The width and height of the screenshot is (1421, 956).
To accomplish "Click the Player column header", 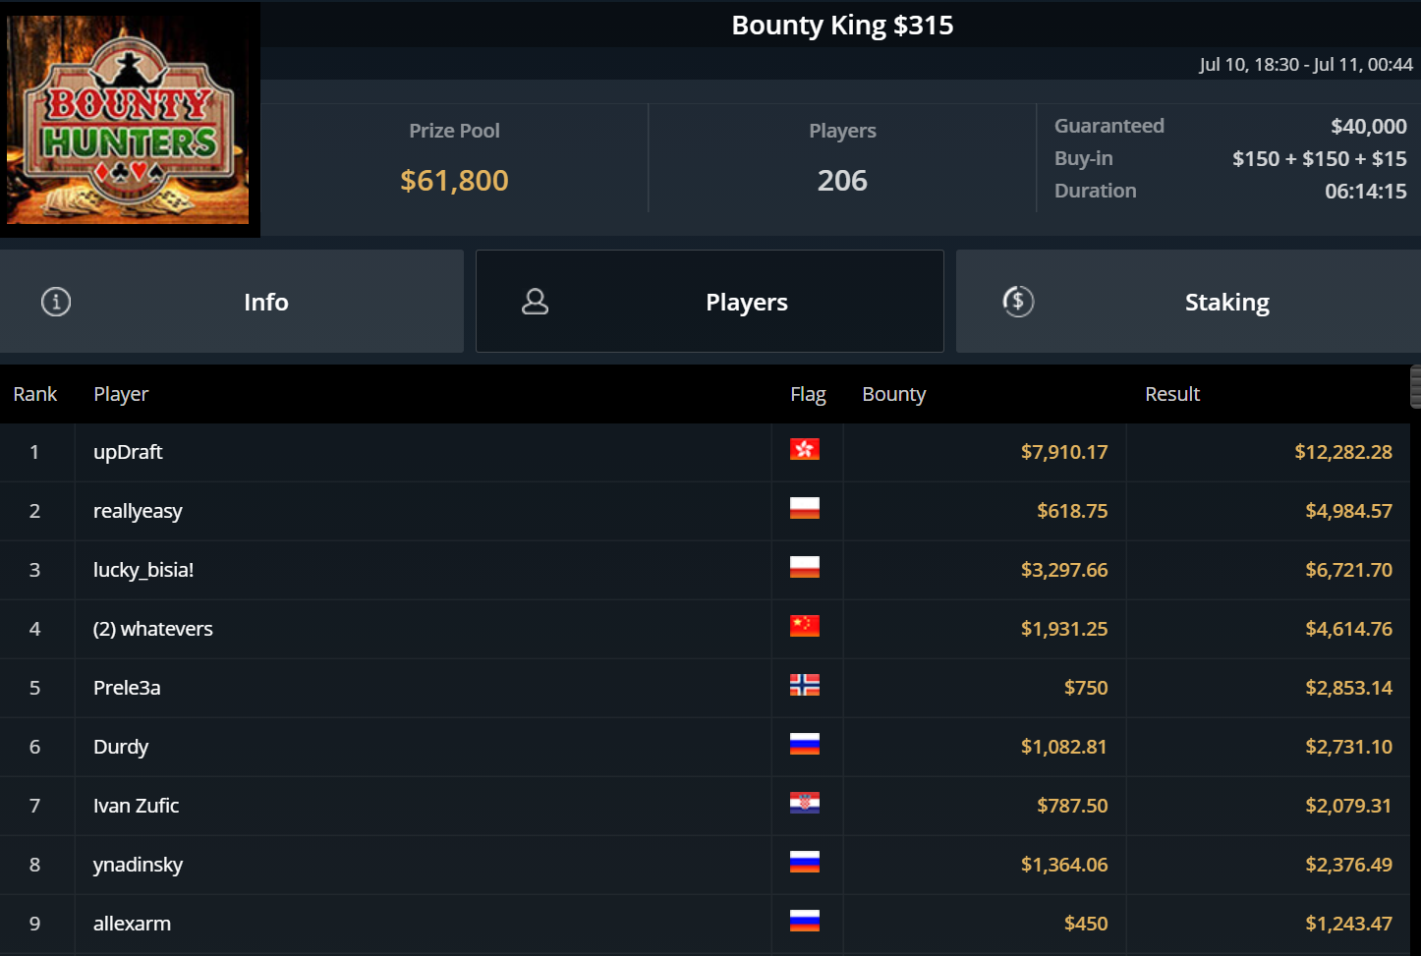I will click(121, 394).
